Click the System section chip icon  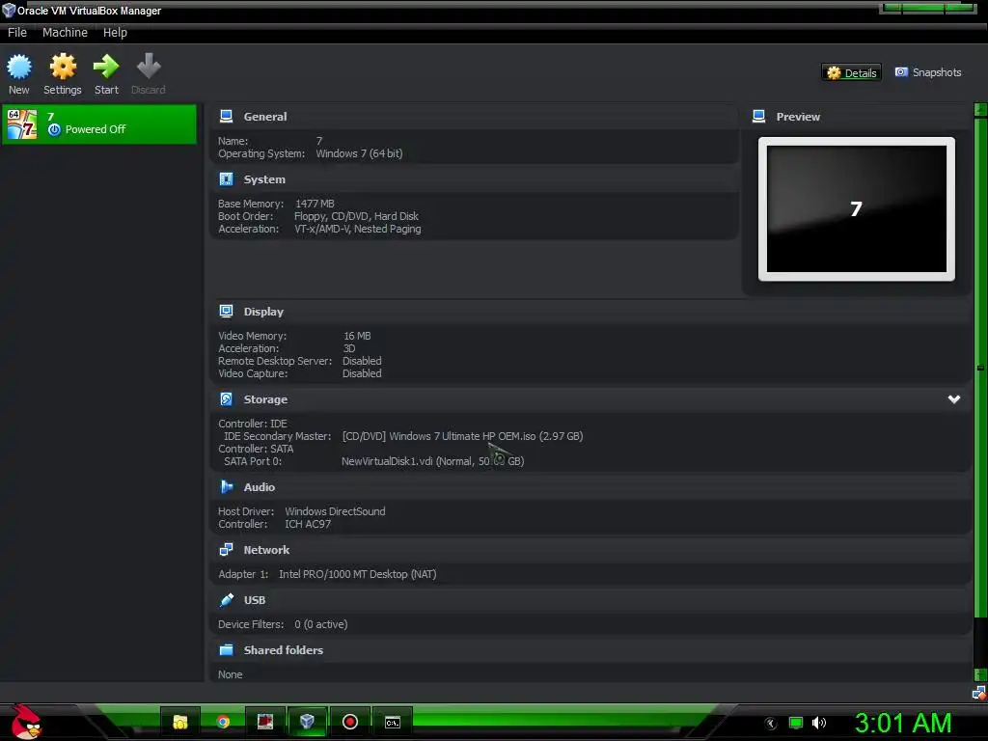(x=226, y=179)
